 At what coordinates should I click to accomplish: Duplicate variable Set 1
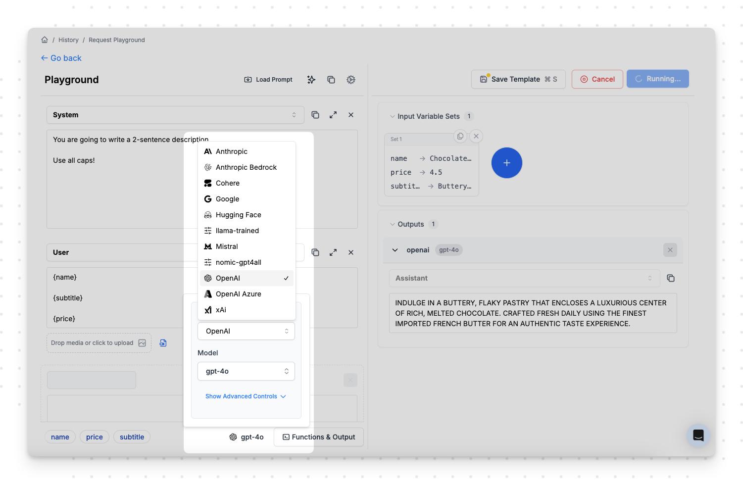[x=460, y=136]
